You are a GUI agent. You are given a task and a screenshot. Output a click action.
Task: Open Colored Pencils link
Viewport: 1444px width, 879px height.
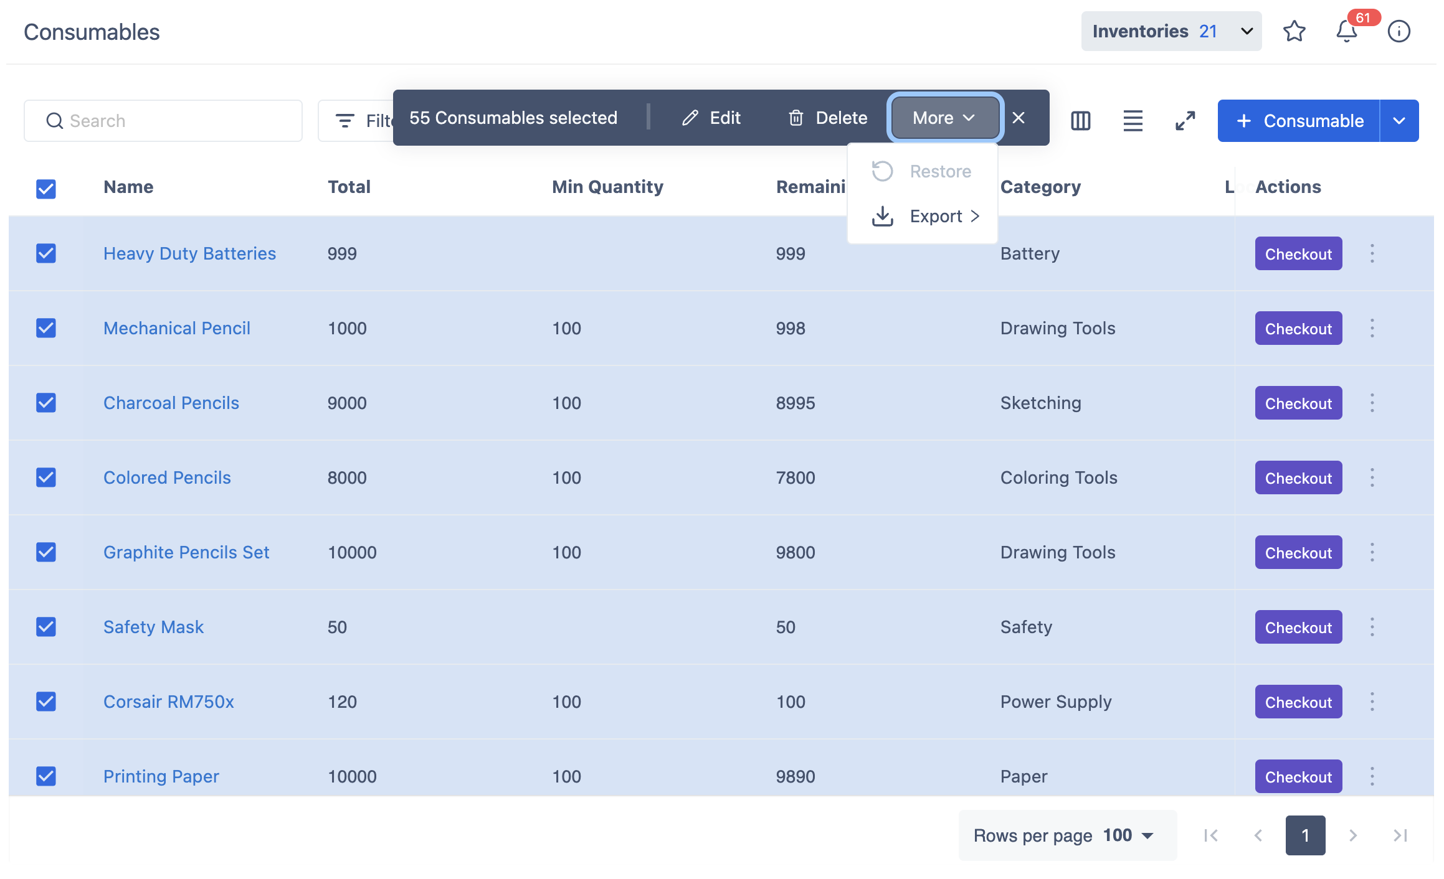click(x=167, y=477)
